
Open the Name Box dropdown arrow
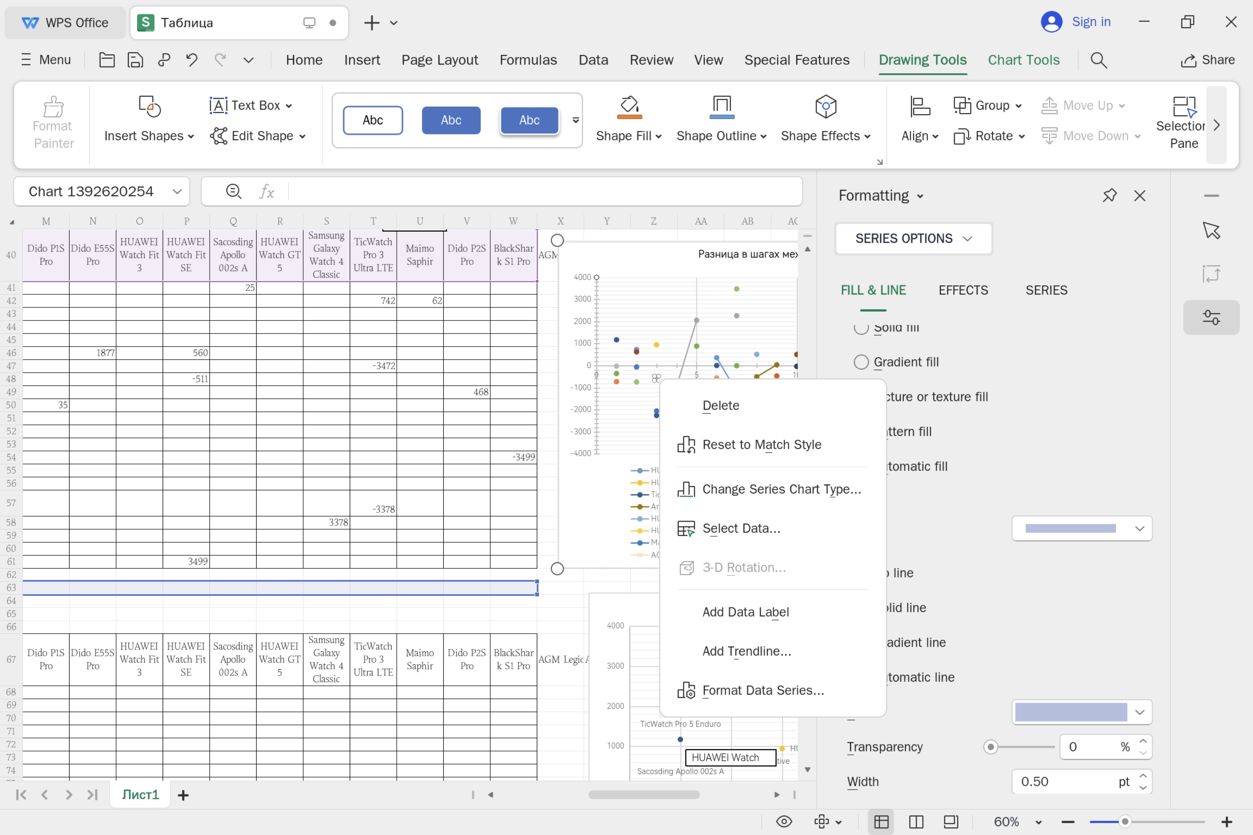point(177,192)
